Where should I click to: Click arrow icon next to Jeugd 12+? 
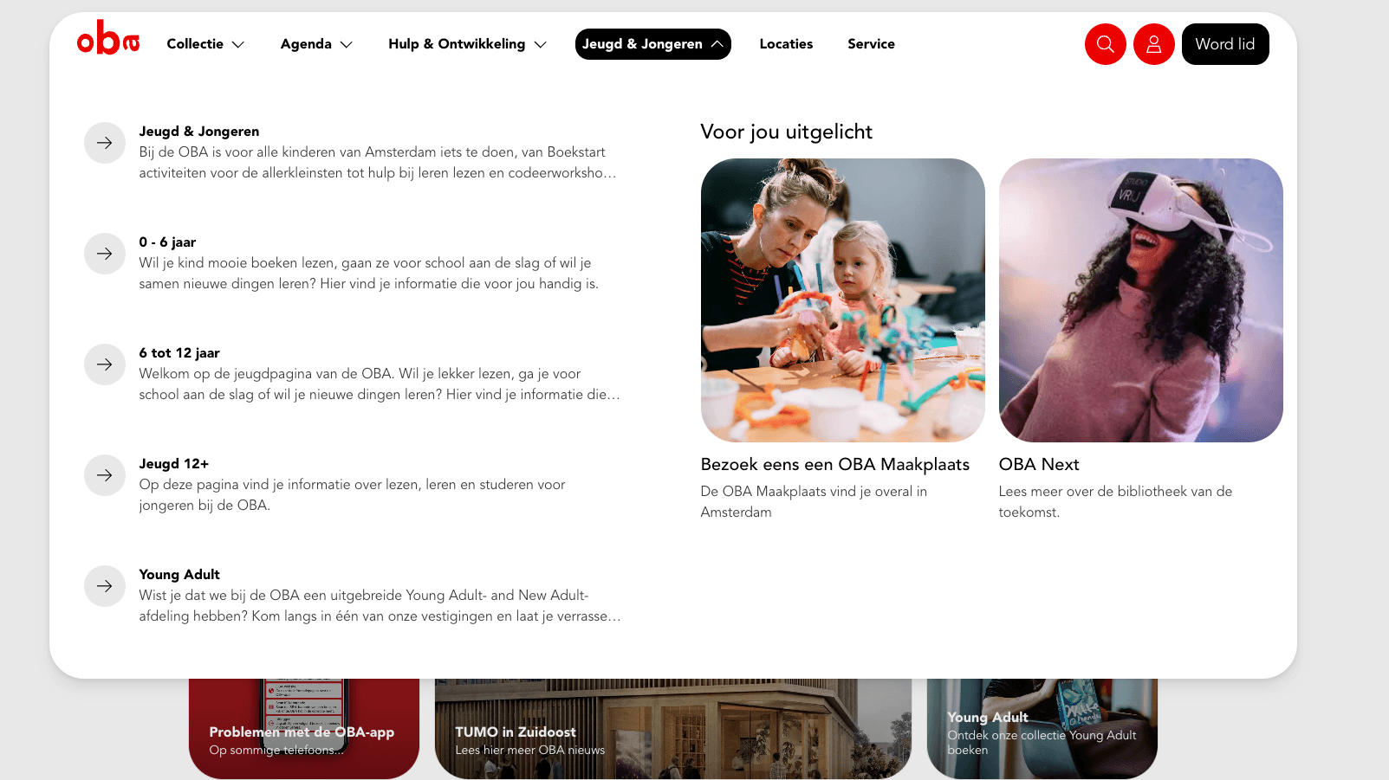(x=105, y=475)
